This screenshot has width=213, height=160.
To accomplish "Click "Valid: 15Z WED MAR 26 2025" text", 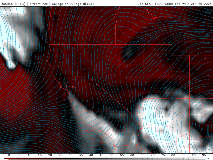I will [x=188, y=4].
